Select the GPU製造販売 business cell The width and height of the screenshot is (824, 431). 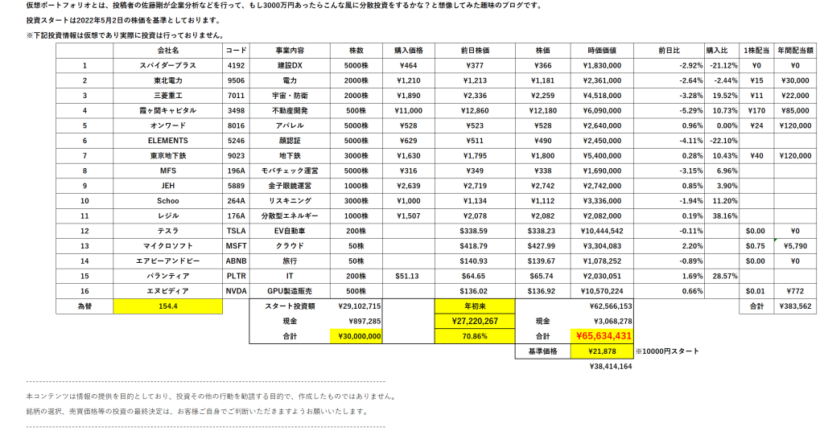290,291
